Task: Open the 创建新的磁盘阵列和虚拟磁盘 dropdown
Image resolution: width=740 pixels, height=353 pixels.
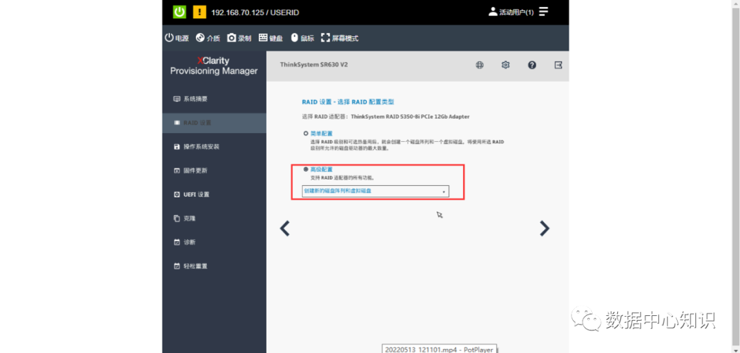Action: 375,191
